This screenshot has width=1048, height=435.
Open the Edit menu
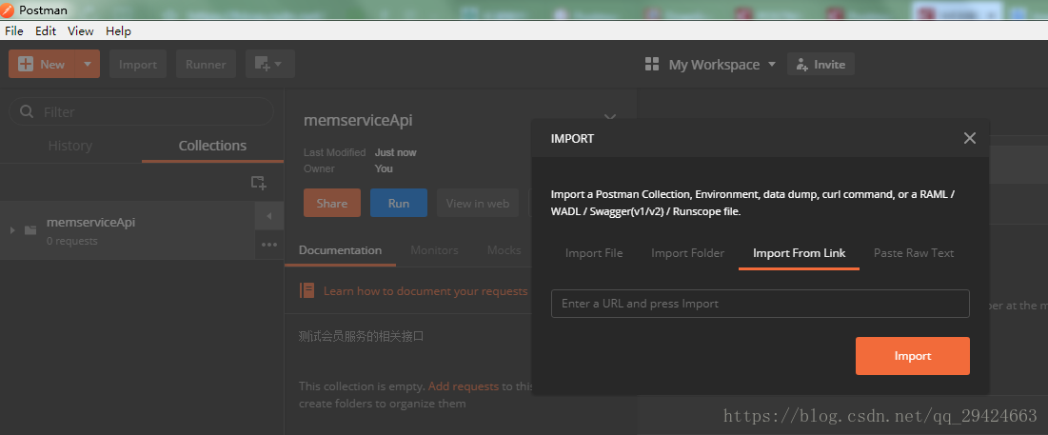click(x=46, y=30)
